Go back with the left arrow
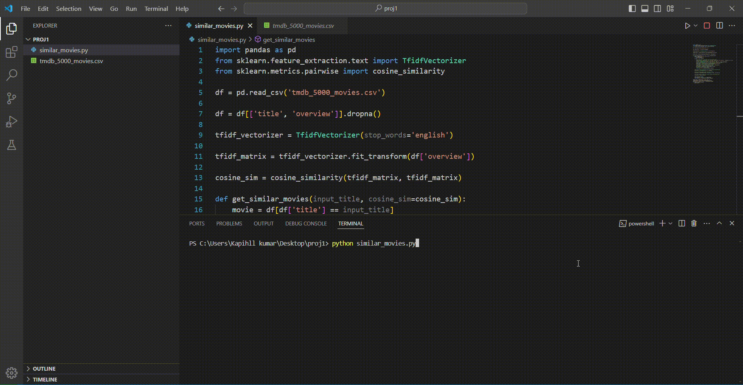The image size is (743, 385). point(221,9)
